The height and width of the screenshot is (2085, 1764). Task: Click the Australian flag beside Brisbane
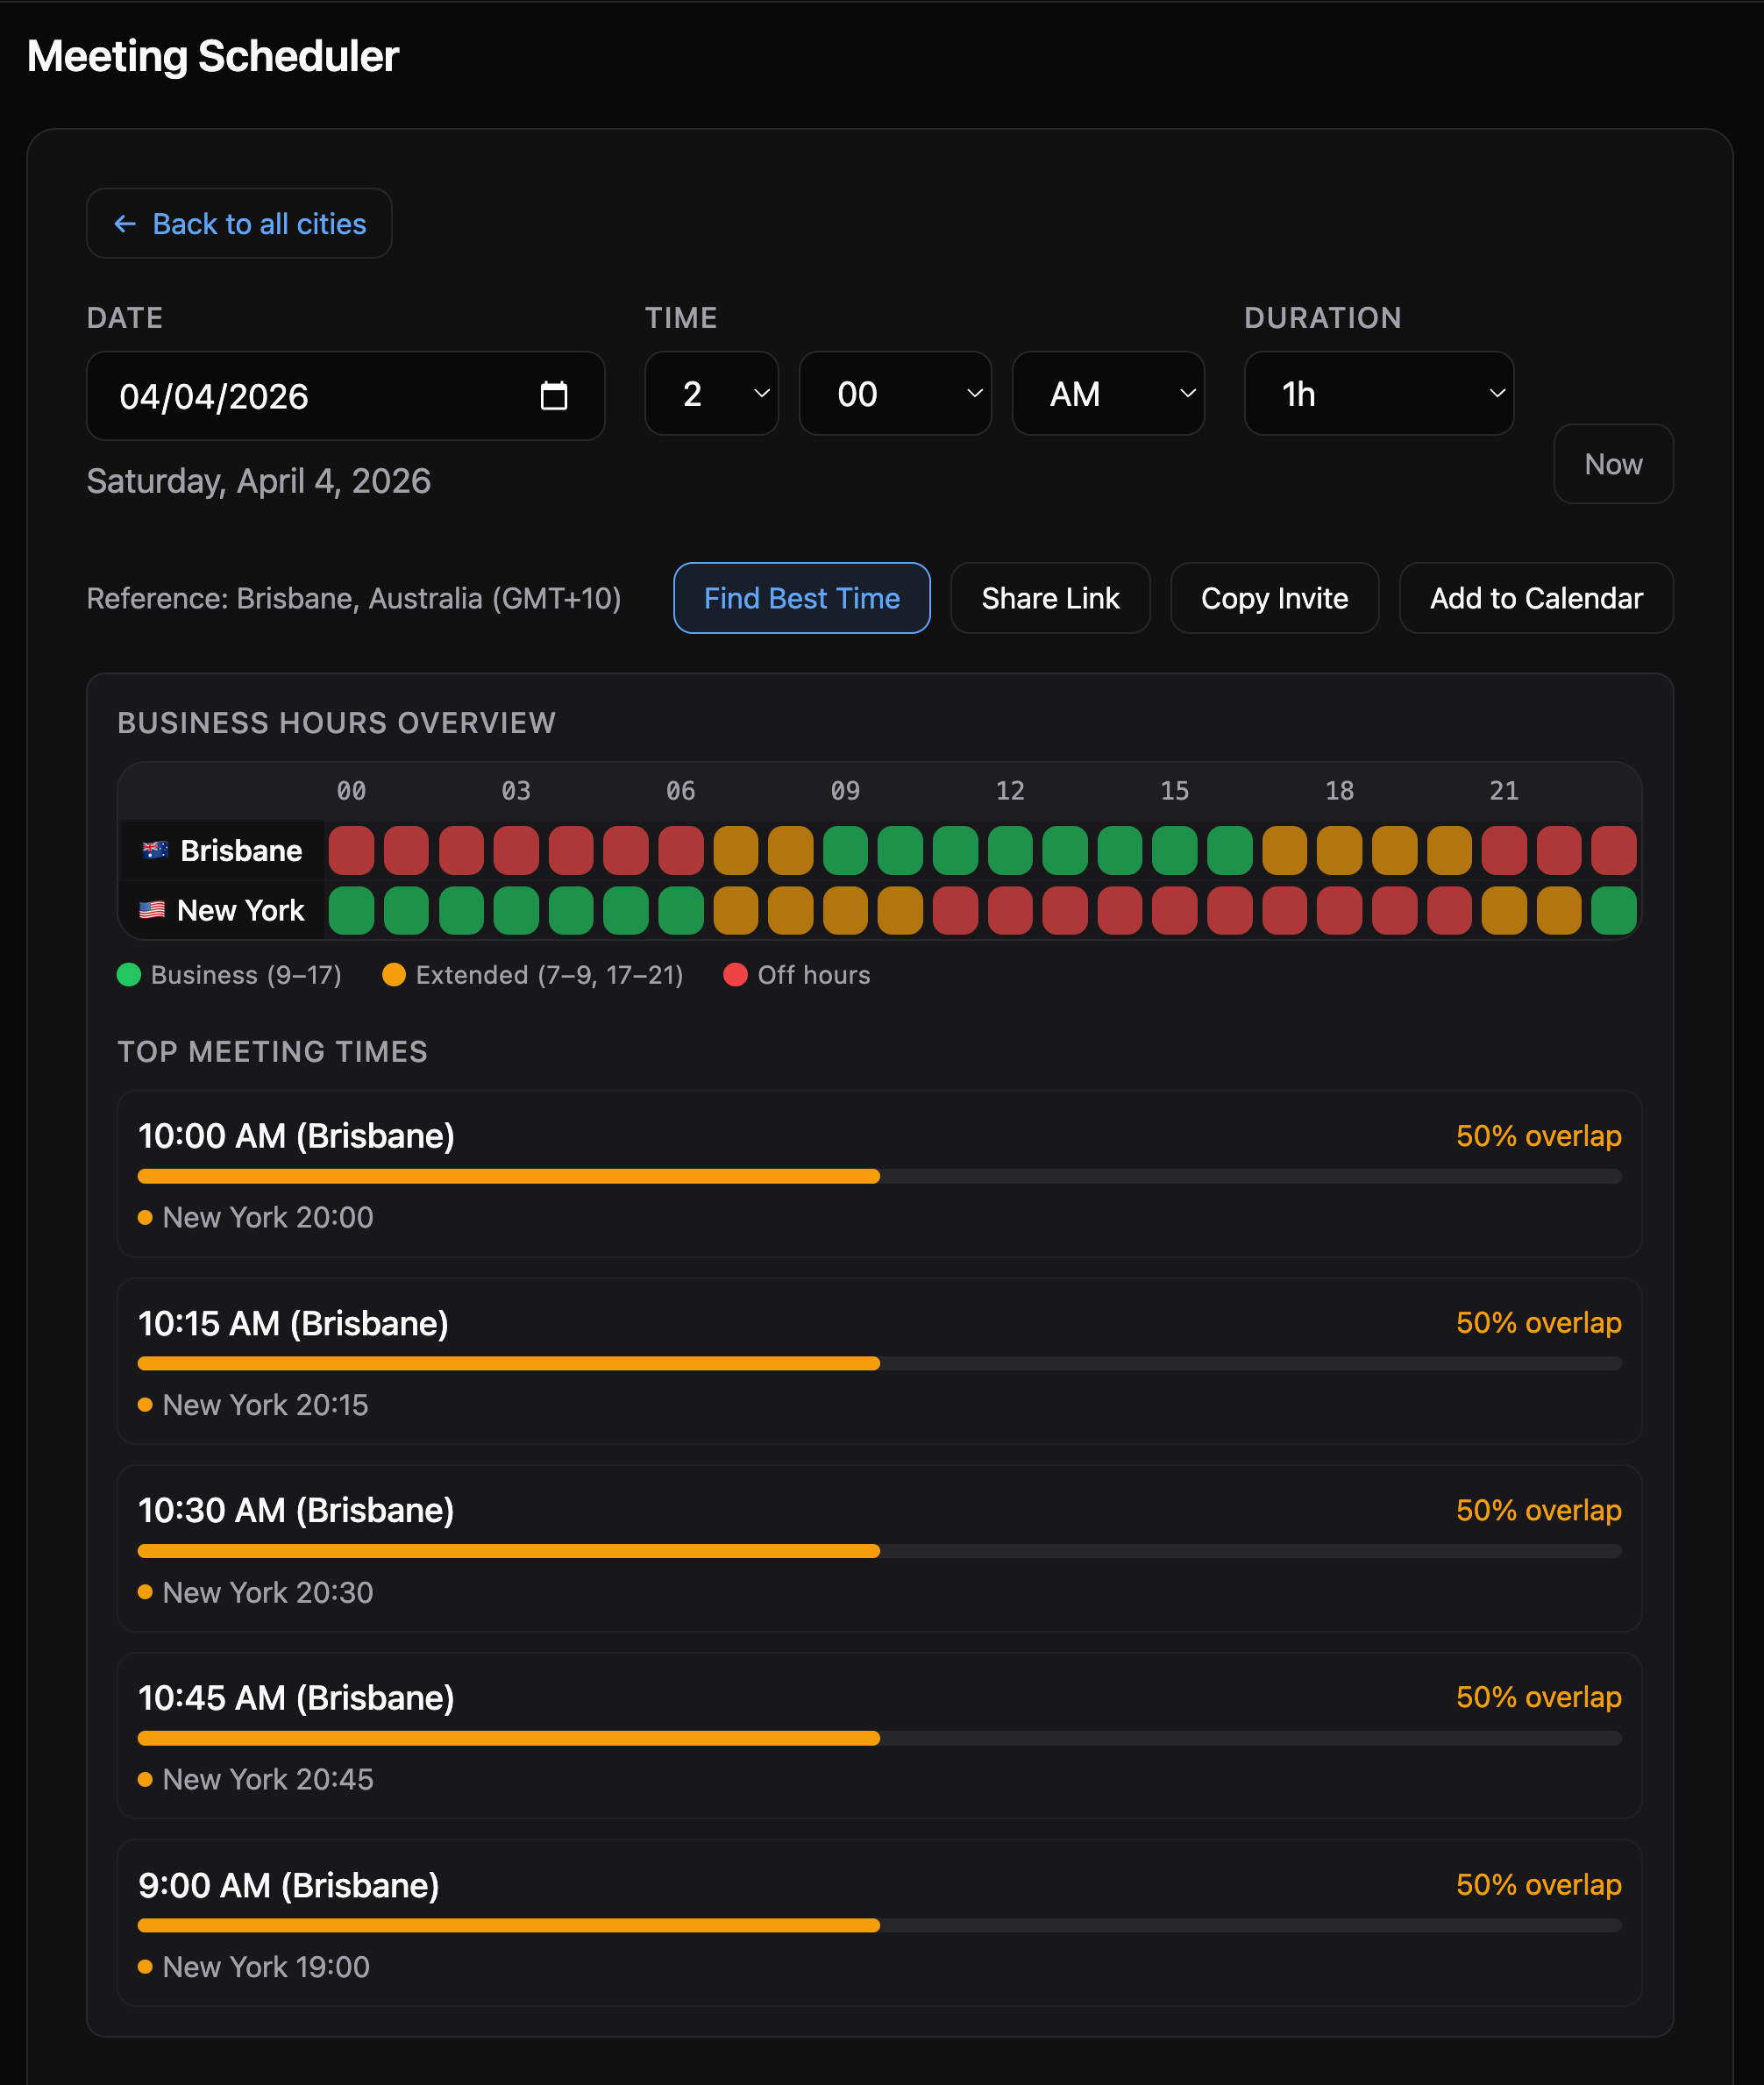[x=155, y=850]
